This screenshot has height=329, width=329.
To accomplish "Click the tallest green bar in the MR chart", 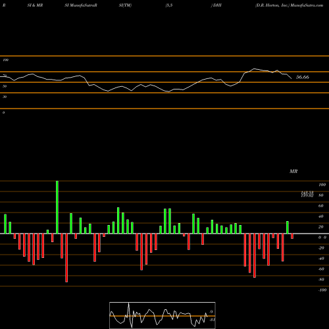I will (57, 207).
